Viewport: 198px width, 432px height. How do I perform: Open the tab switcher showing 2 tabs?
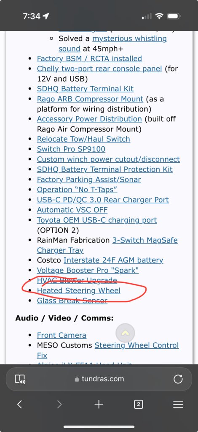(x=139, y=405)
